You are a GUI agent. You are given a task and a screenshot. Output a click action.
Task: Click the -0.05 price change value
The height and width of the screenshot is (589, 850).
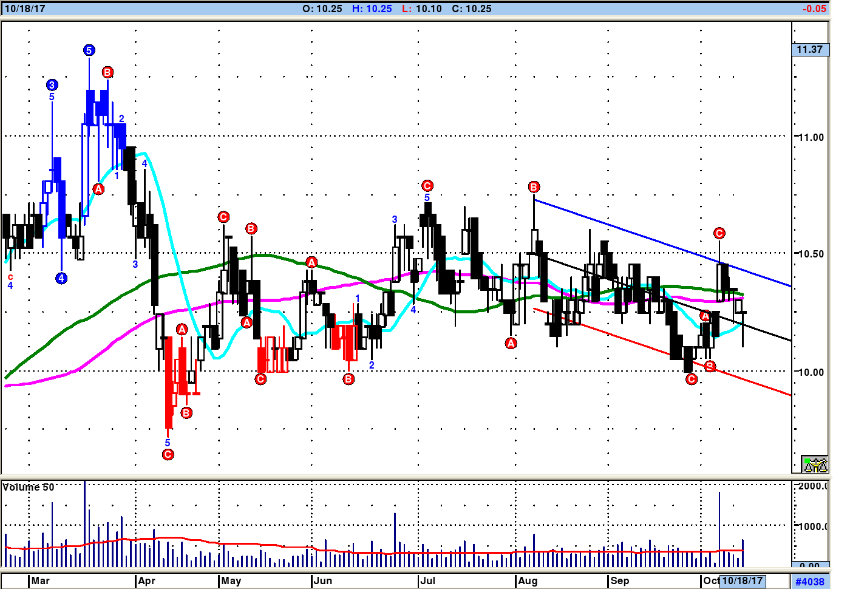814,9
